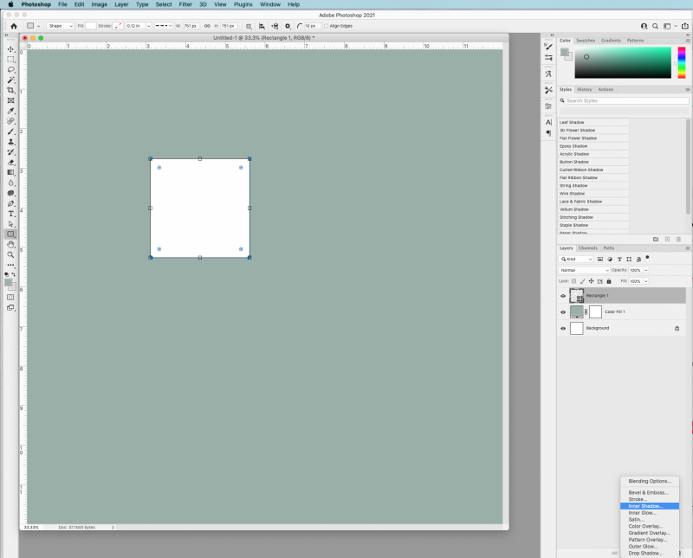This screenshot has height=558, width=693.
Task: Apply the Leaf Shadow style
Action: pyautogui.click(x=593, y=122)
